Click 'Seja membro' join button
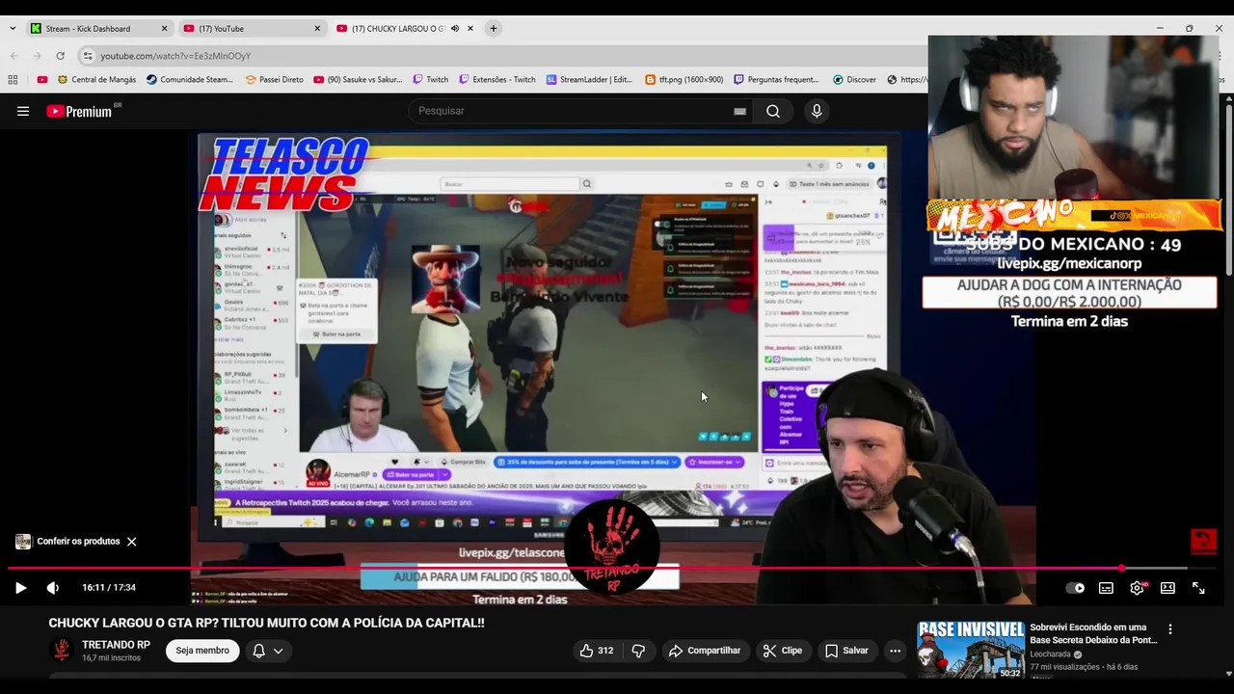This screenshot has height=694, width=1234. click(202, 651)
